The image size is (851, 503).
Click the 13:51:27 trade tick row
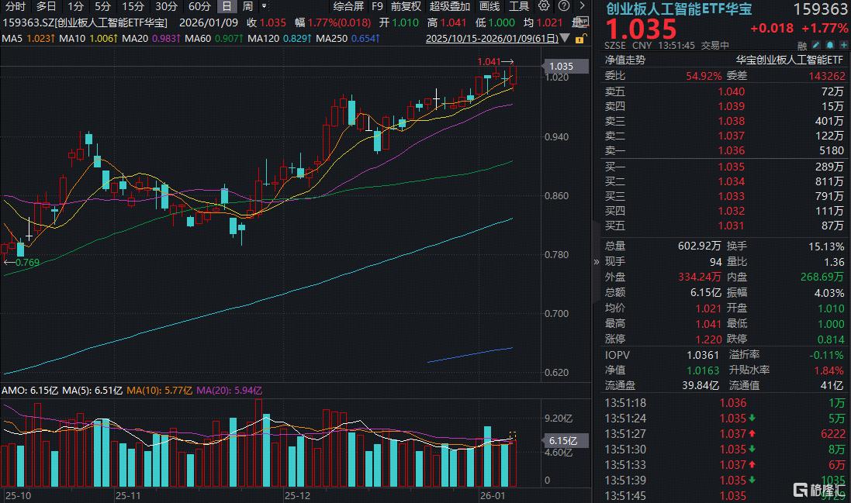(x=725, y=433)
